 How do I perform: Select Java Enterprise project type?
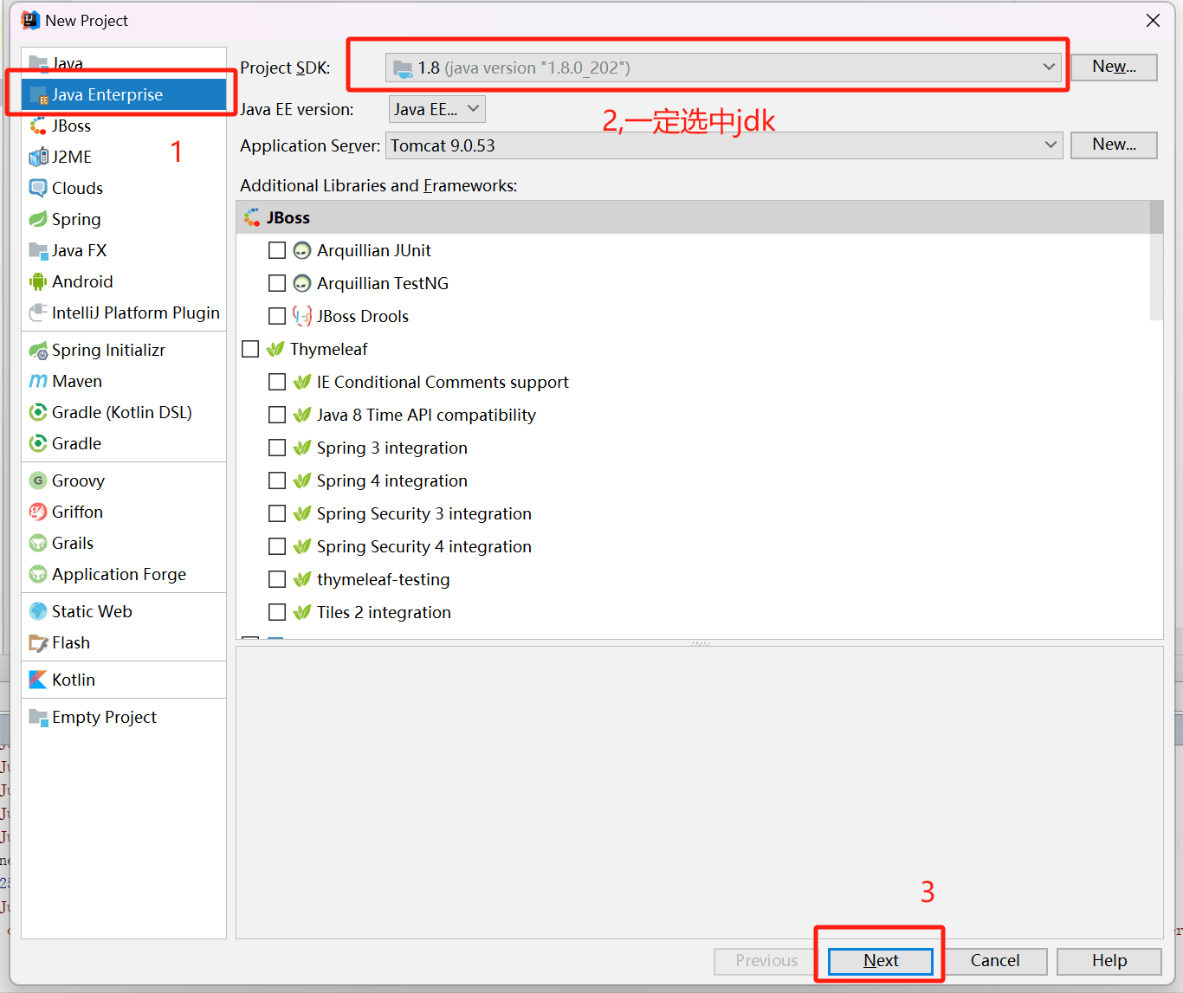coord(124,95)
